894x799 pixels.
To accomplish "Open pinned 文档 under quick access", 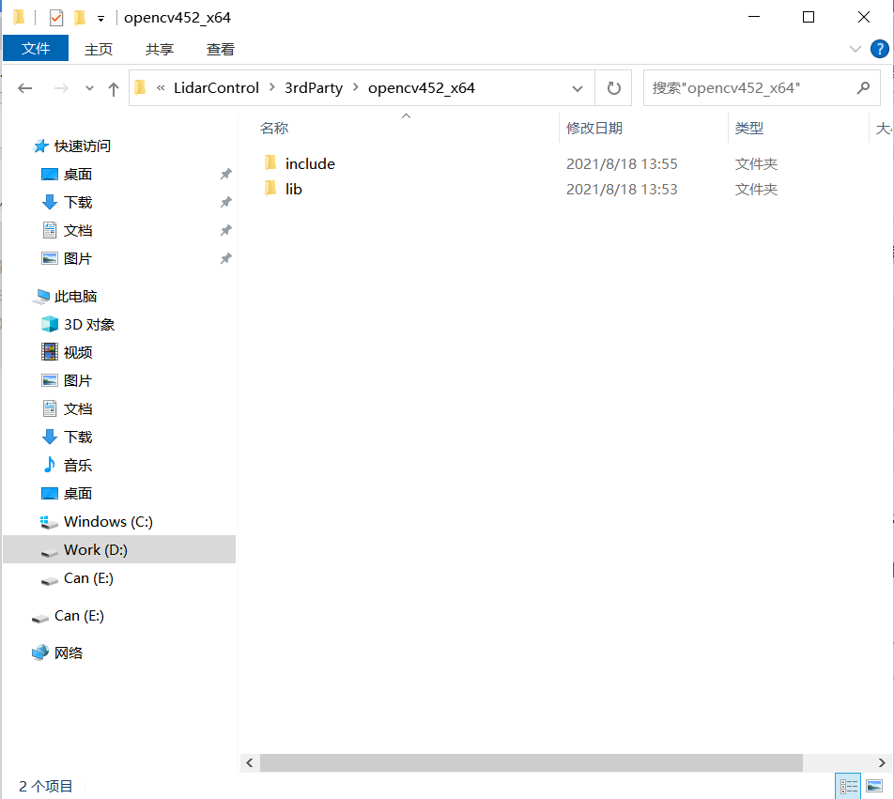I will click(x=78, y=231).
